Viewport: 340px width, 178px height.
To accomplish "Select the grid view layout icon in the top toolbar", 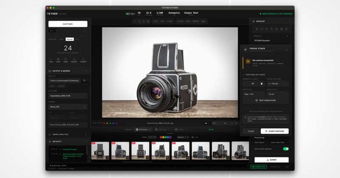I will click(148, 21).
